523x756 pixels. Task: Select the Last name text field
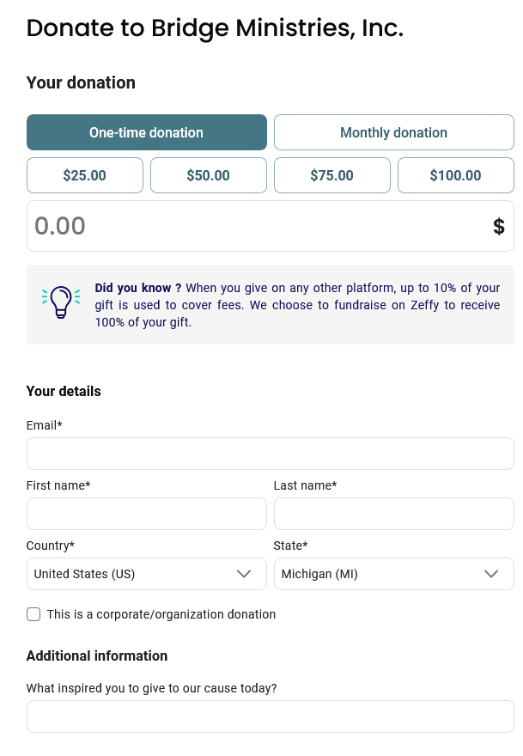[x=393, y=514]
